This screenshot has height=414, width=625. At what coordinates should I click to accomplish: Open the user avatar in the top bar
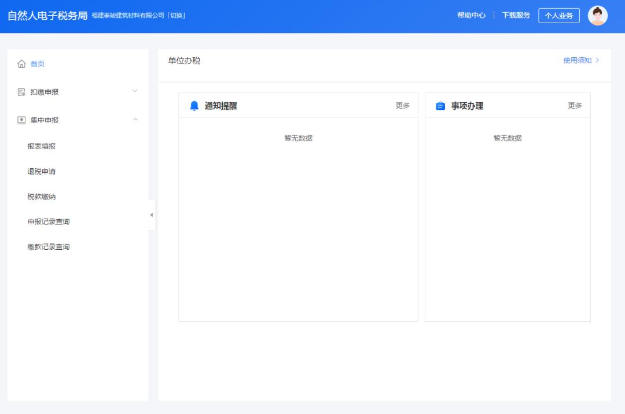(x=598, y=15)
